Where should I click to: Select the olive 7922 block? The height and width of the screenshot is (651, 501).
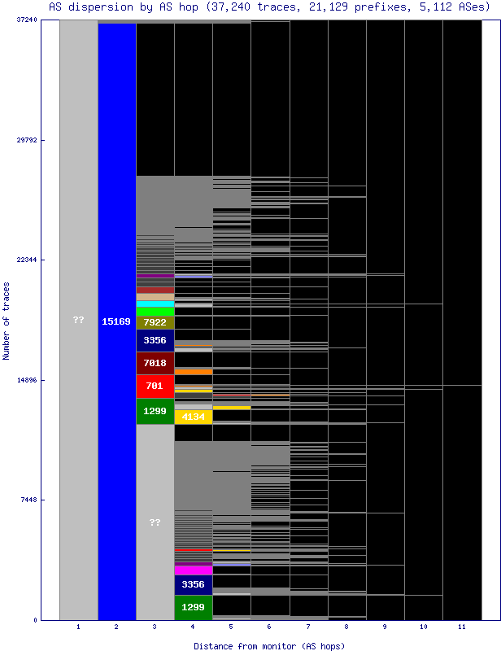point(155,322)
